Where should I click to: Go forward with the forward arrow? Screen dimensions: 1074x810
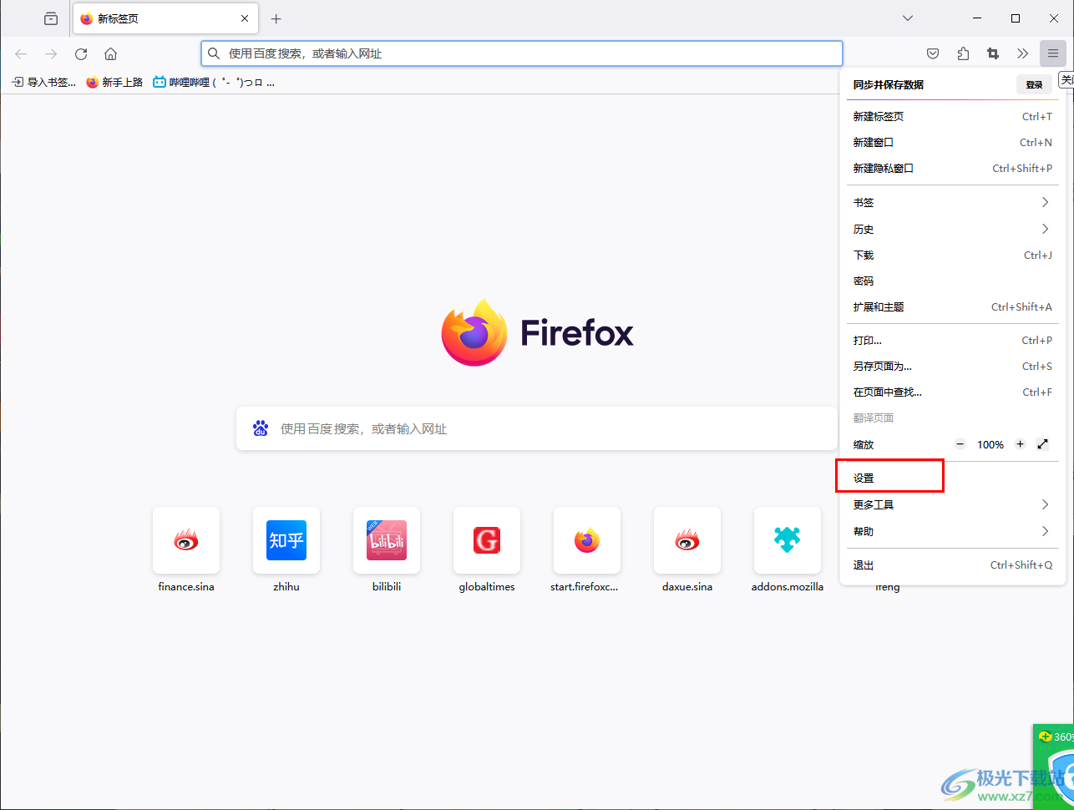coord(51,53)
